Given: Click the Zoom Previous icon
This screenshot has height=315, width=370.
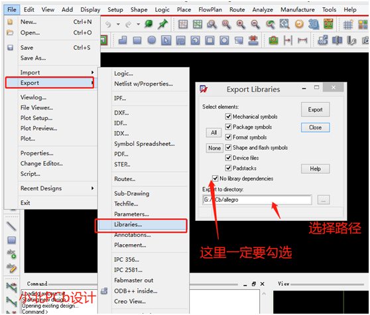Looking at the screenshot, I should pyautogui.click(x=270, y=24).
